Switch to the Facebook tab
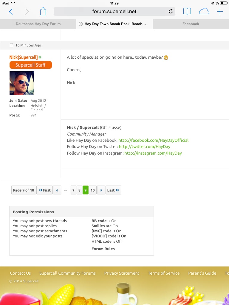 coord(191,24)
